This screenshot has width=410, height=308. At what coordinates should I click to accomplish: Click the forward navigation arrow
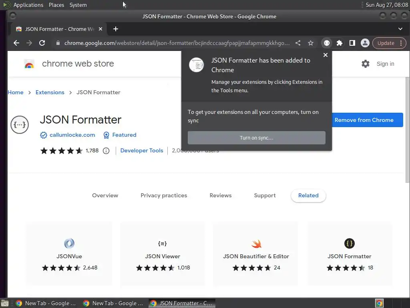pyautogui.click(x=29, y=43)
